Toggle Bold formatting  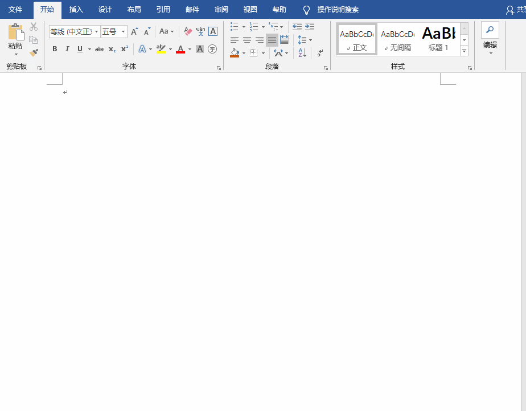(x=55, y=49)
